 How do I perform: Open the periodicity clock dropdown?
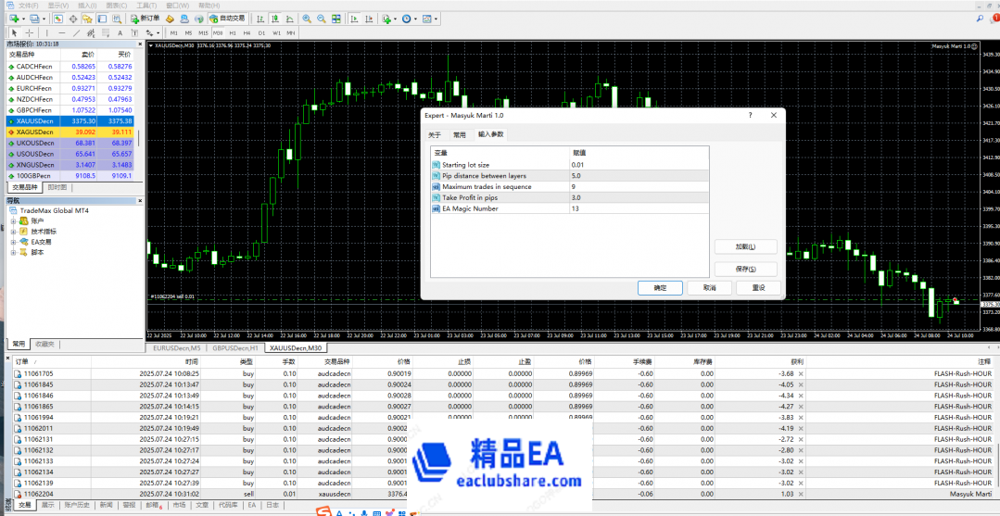pos(415,19)
